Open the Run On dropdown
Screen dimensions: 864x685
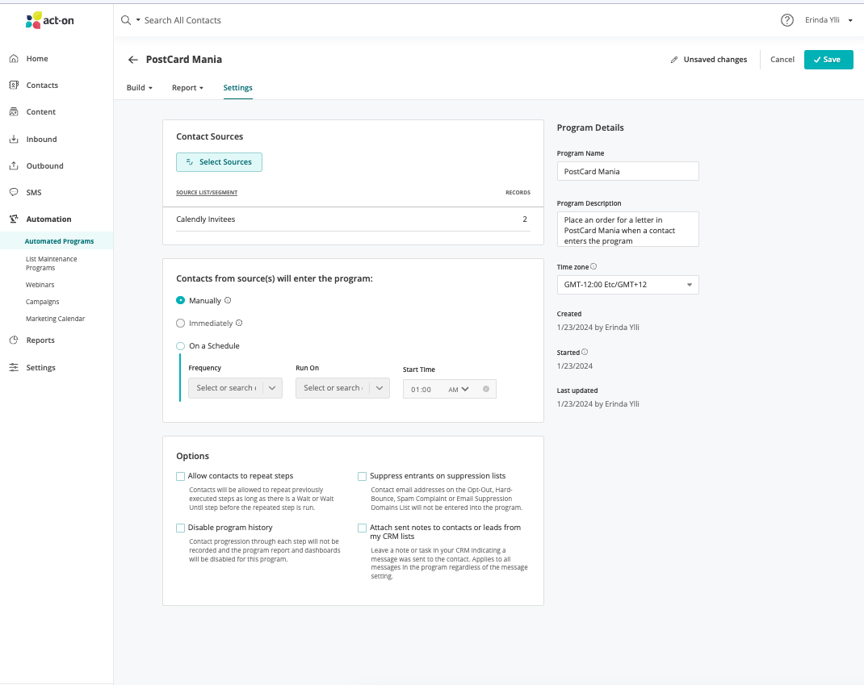(x=342, y=387)
